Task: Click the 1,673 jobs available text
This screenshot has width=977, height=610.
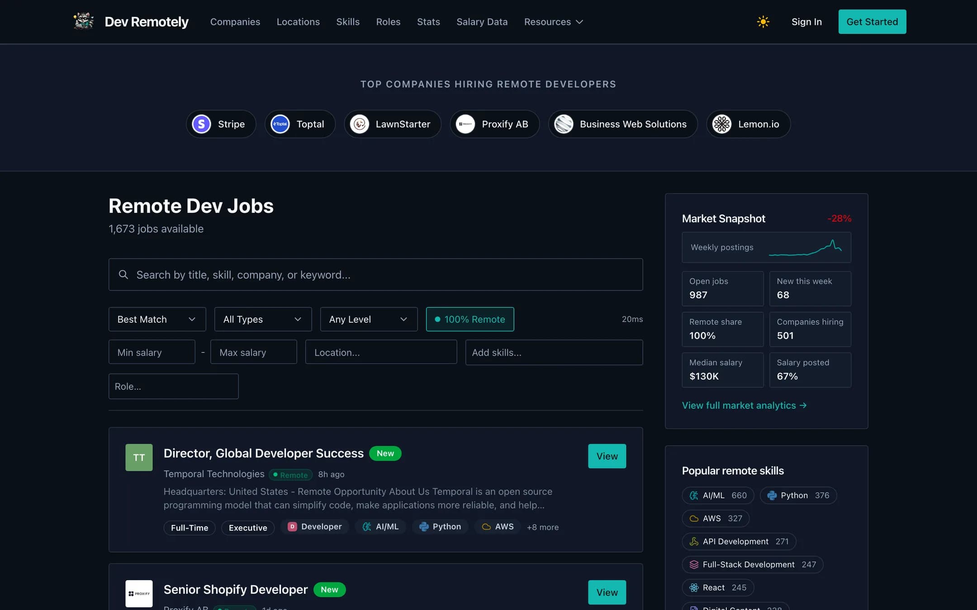Action: (x=156, y=229)
